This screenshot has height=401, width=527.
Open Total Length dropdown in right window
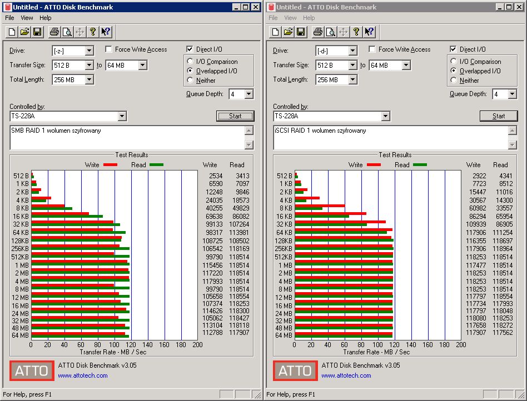(352, 79)
